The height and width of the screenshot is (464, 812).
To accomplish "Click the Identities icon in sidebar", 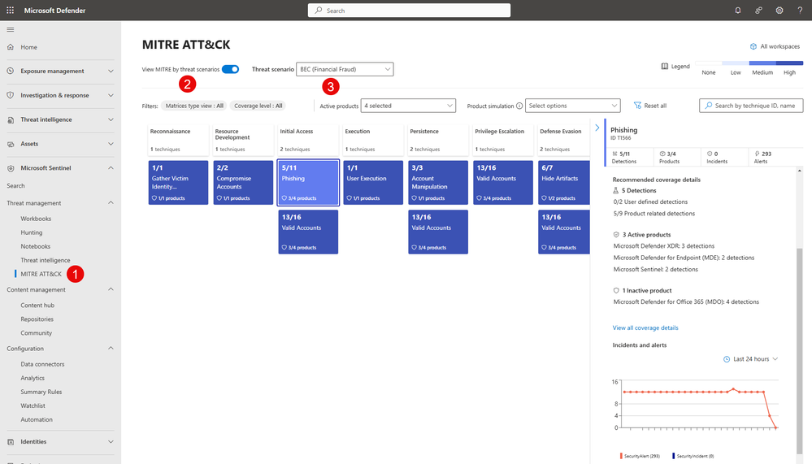I will click(11, 442).
